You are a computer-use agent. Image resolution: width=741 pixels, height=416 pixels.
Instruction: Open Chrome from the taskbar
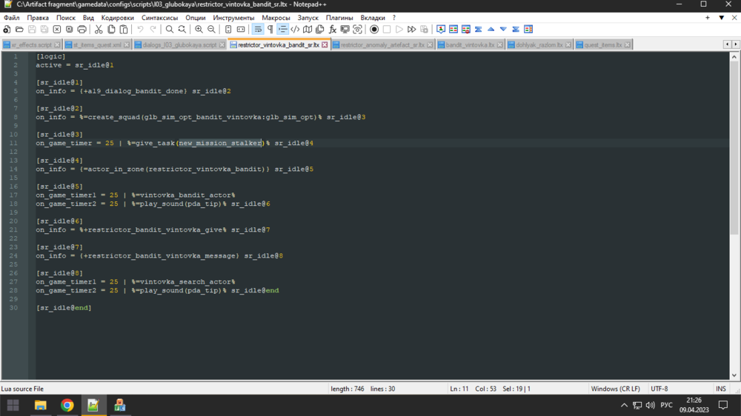tap(67, 405)
